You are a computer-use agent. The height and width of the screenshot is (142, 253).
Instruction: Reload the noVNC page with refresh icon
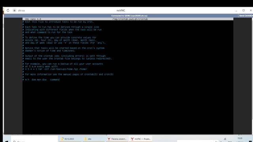8,11
